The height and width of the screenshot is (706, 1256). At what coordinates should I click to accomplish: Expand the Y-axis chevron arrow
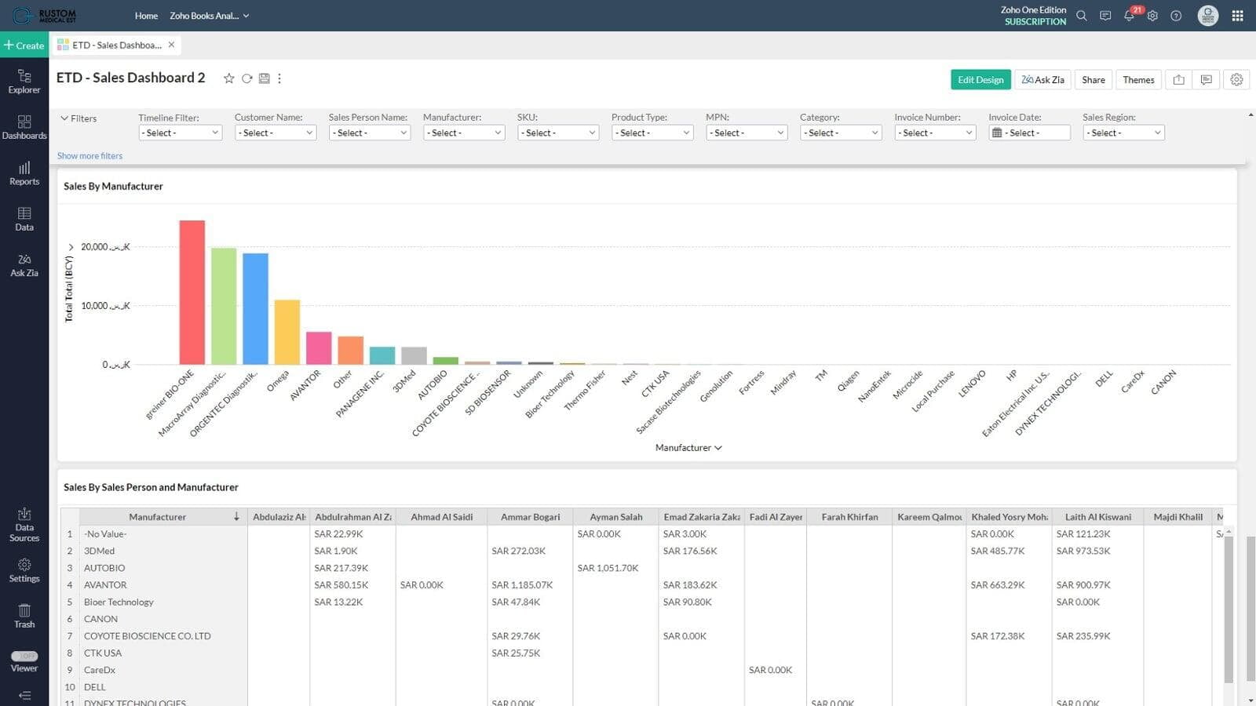(x=71, y=247)
